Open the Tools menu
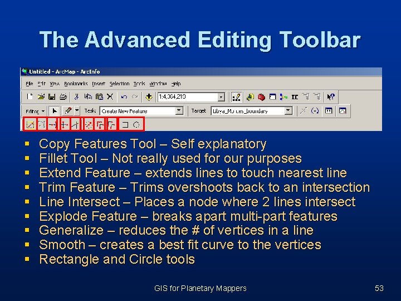 point(139,84)
